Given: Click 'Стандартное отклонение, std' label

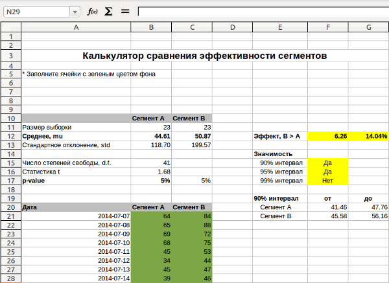Looking at the screenshot, I should [x=66, y=145].
